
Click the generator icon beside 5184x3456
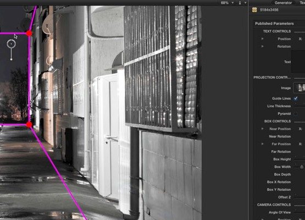[x=254, y=10]
